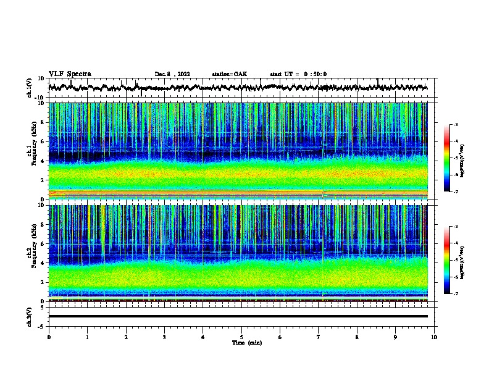
Task: Click the time axis tick label "7"
Action: 319,337
